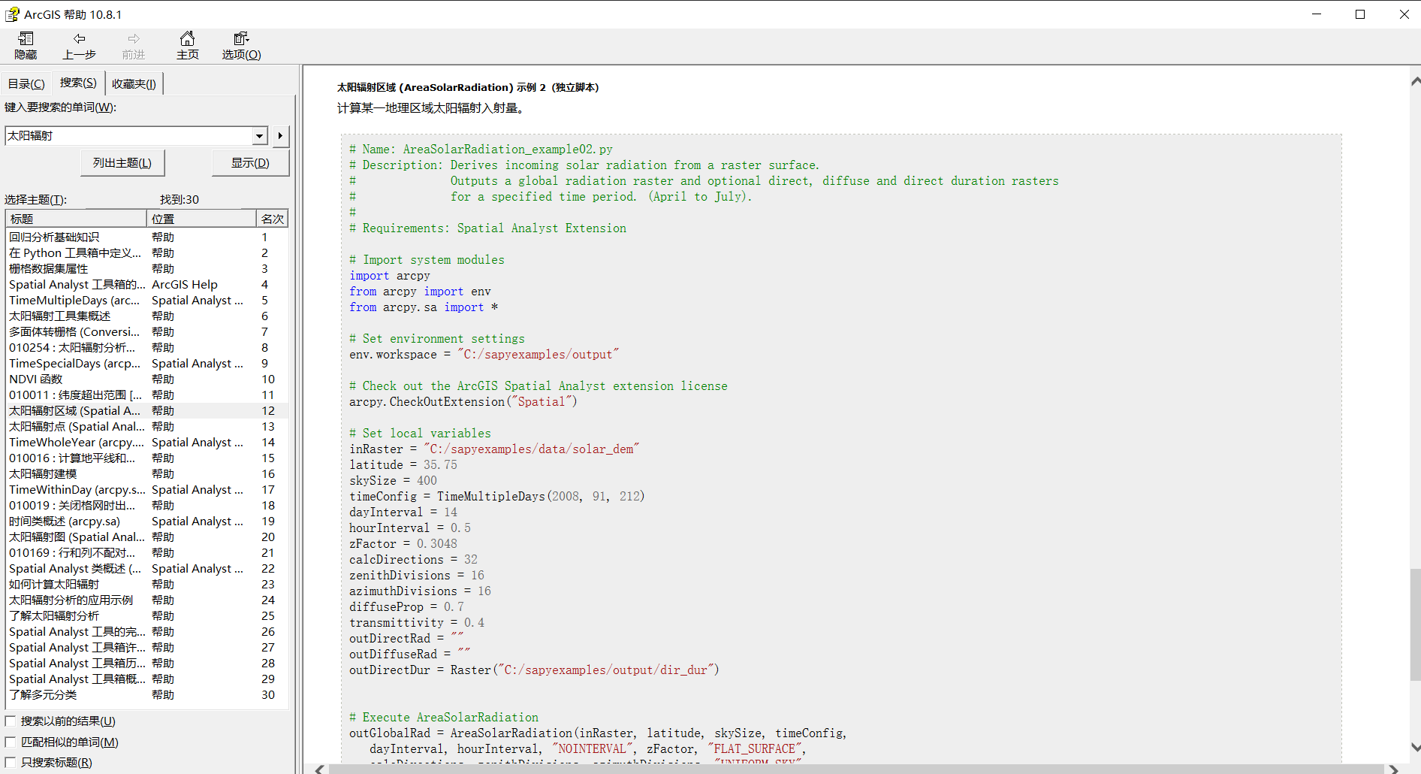Expand the search keyword dropdown arrow
The height and width of the screenshot is (774, 1421).
click(x=260, y=136)
